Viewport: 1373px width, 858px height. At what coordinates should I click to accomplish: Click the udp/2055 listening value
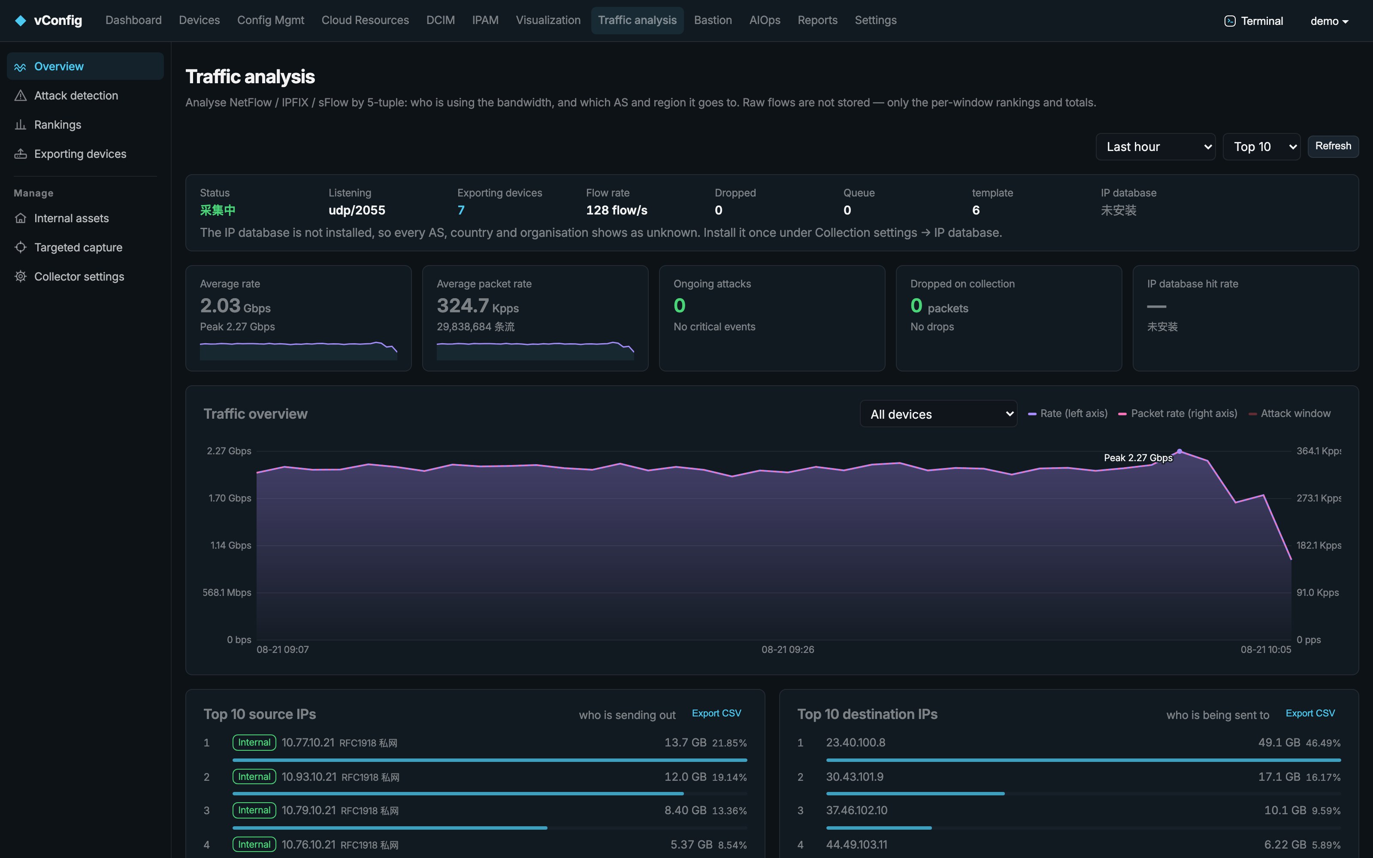pyautogui.click(x=357, y=211)
